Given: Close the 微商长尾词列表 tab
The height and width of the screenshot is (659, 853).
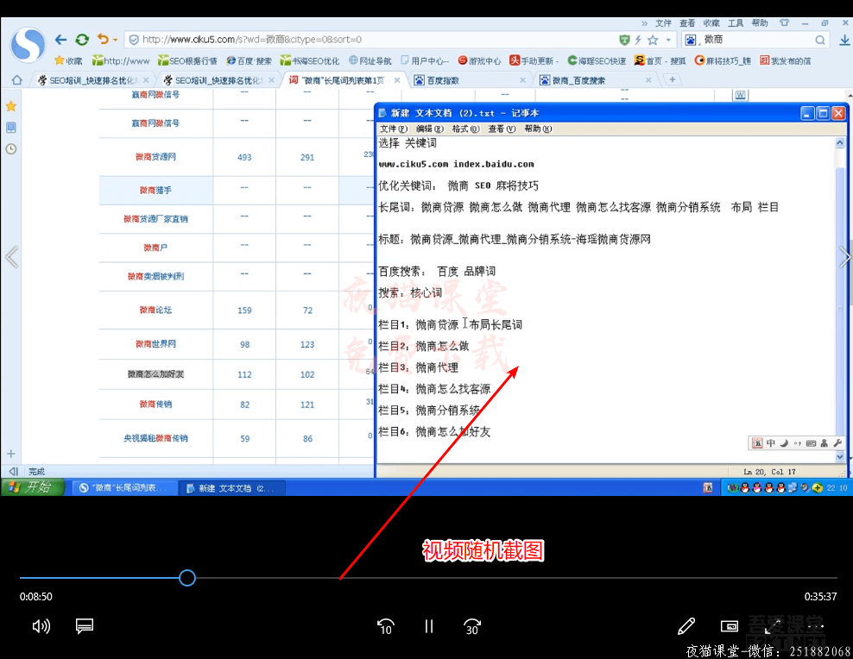Looking at the screenshot, I should 397,80.
